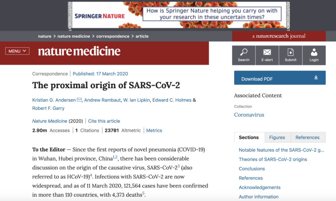Switch to the Figures tab
This screenshot has width=336, height=201.
[x=277, y=137]
